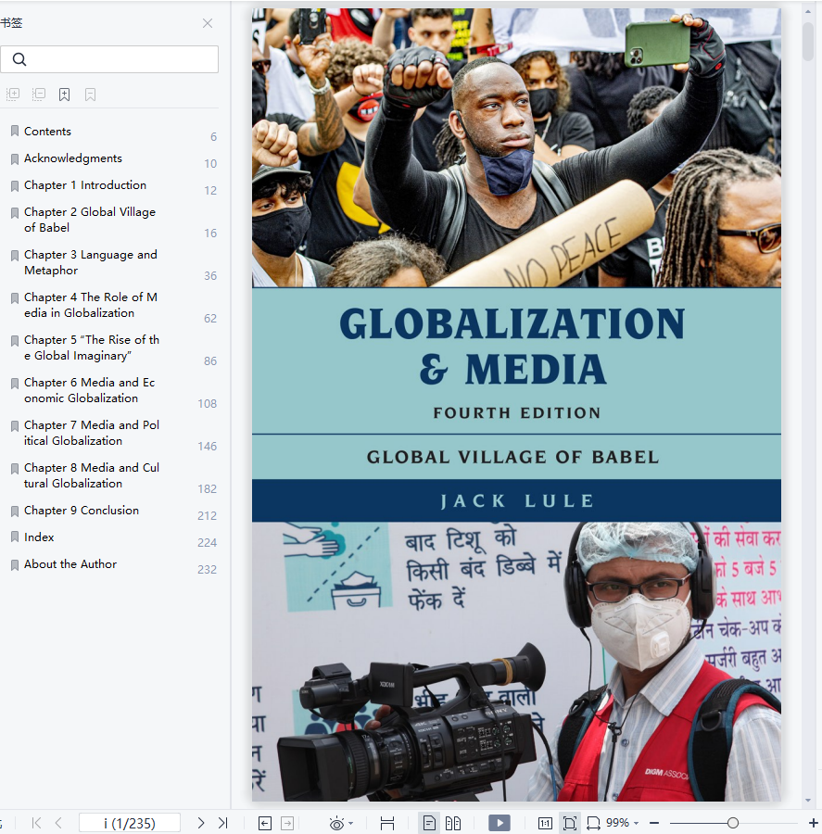Jump to Chapter 2 Global Village of Babel

(x=90, y=220)
